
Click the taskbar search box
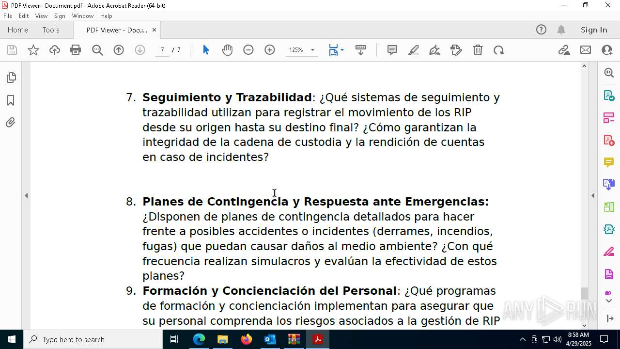click(x=93, y=339)
